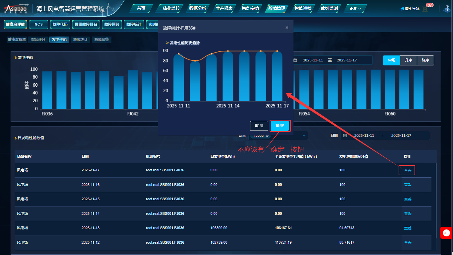Viewport: 453px width, 255px height.
Task: Select 常规 sort mode
Action: [x=392, y=60]
